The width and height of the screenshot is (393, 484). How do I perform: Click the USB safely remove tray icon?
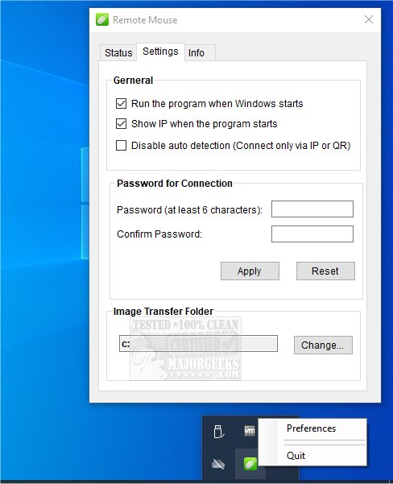coord(218,431)
